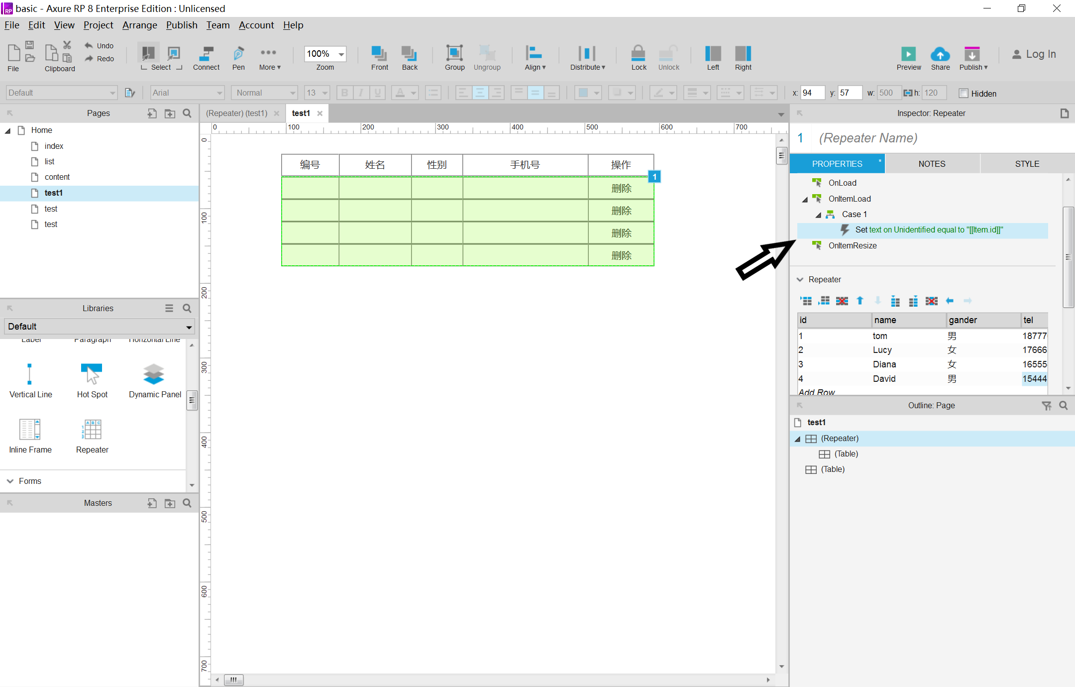Click the Repeater widget in Libraries
1075x687 pixels.
click(92, 430)
